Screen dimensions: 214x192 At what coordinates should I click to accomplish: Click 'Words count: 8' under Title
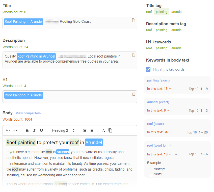point(14,12)
